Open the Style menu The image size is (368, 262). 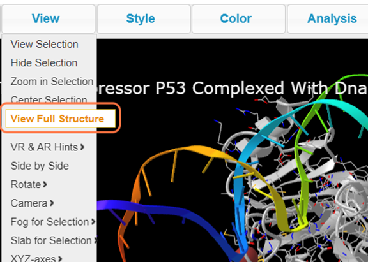click(144, 18)
